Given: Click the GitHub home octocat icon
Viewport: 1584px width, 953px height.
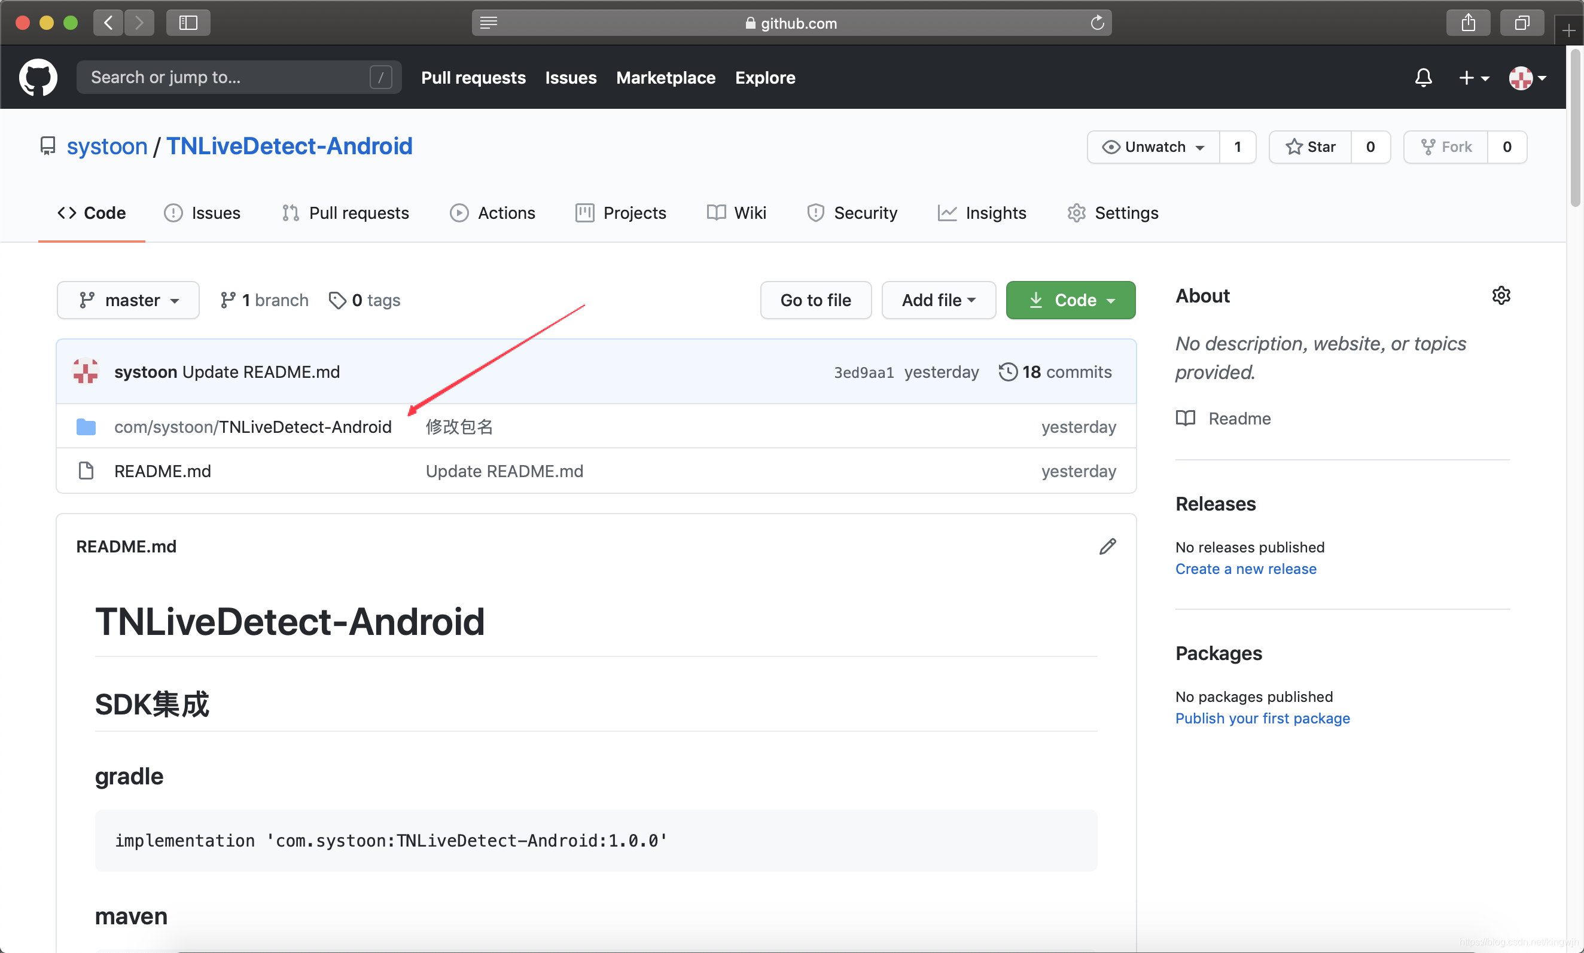Looking at the screenshot, I should pyautogui.click(x=36, y=77).
